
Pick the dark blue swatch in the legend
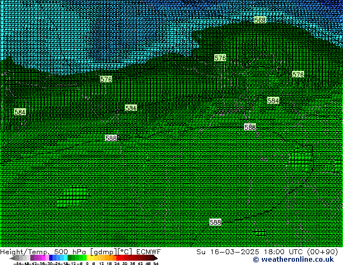click(x=51, y=257)
